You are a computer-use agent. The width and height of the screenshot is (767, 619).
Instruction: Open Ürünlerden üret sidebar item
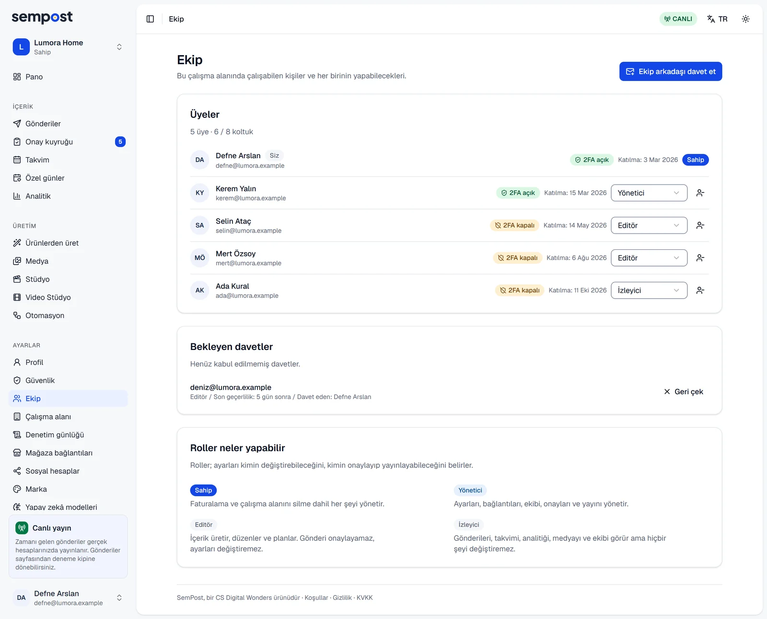[x=68, y=243]
